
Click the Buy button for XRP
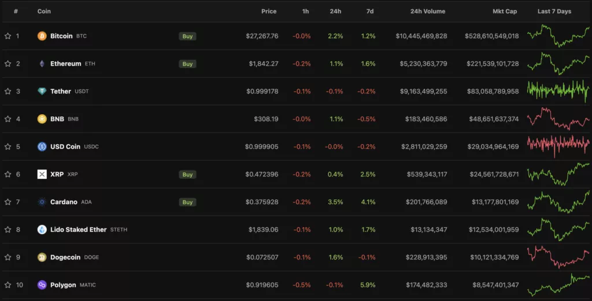coord(188,174)
